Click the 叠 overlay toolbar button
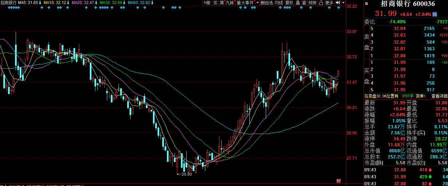448x186 pixels. click(298, 3)
